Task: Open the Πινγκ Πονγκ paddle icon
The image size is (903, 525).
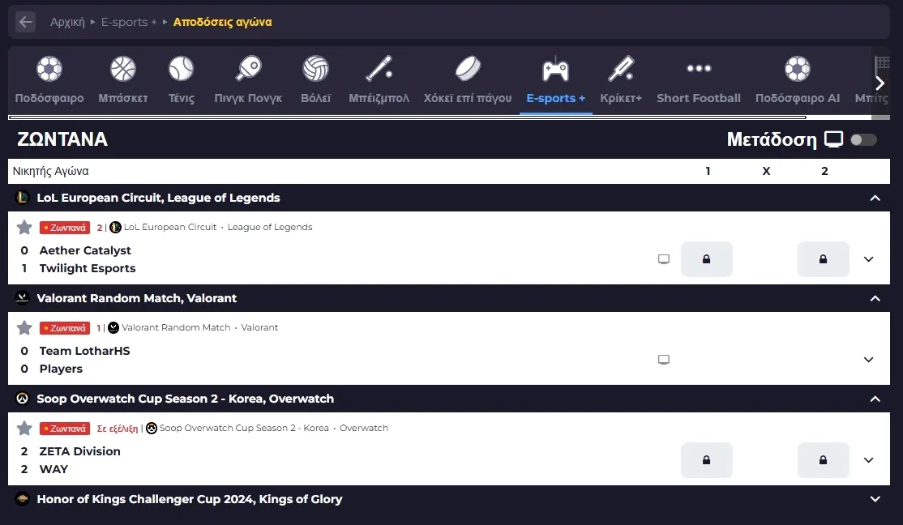Action: (x=248, y=69)
